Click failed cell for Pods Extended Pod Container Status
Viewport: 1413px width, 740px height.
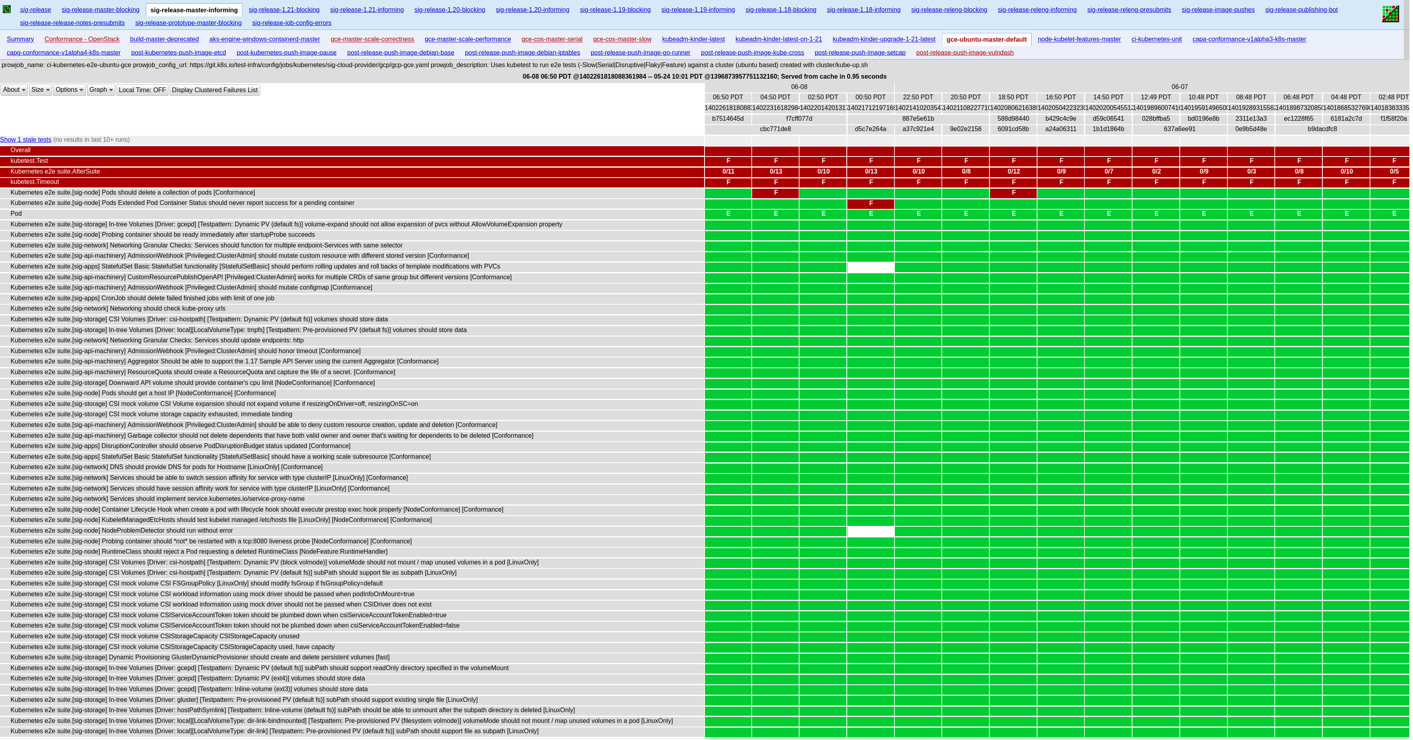(871, 203)
